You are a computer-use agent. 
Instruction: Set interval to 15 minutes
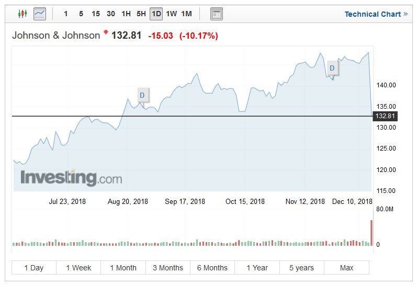pyautogui.click(x=96, y=14)
